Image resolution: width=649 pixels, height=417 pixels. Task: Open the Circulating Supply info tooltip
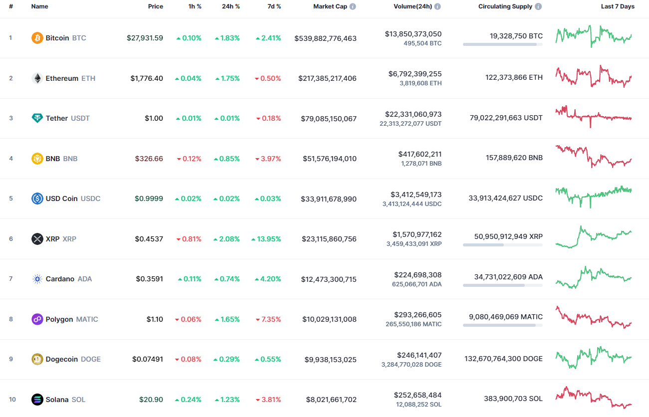[537, 6]
